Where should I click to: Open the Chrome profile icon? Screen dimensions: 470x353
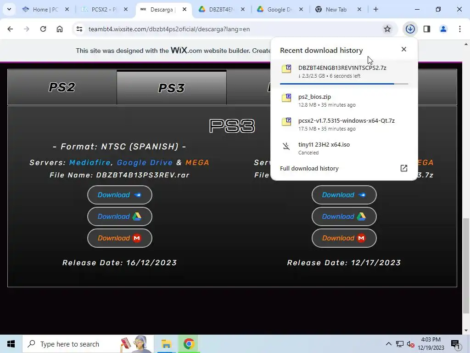click(443, 29)
